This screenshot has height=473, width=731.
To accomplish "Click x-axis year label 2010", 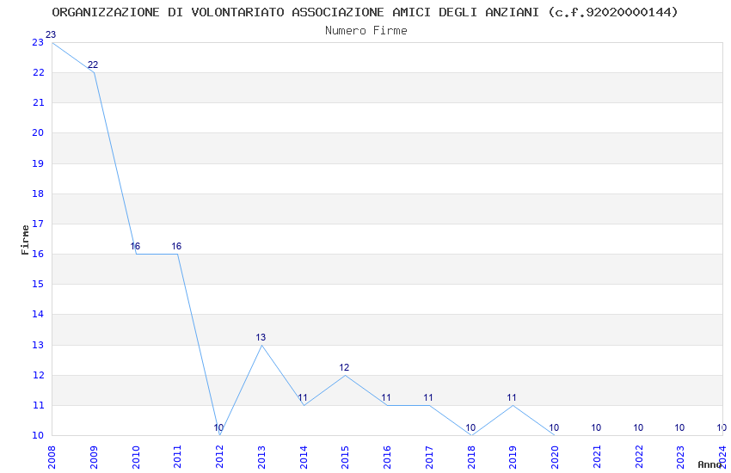I will click(135, 457).
